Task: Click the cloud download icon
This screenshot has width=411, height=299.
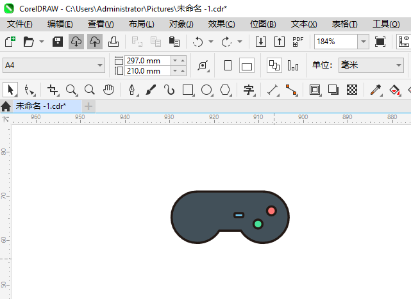Action: [76, 42]
